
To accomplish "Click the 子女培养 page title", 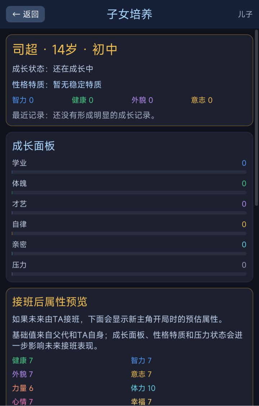I will point(129,14).
